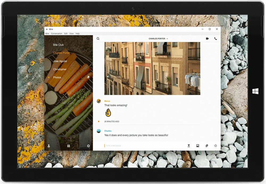
Task: Click the share picture icon
Action: point(198,146)
